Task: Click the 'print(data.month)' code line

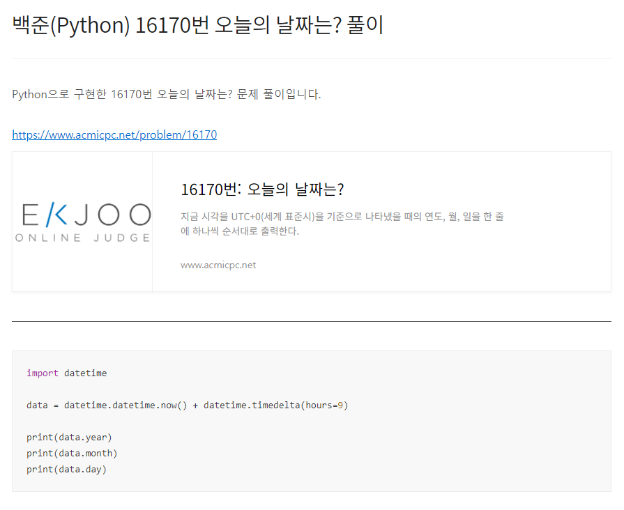Action: [x=72, y=453]
